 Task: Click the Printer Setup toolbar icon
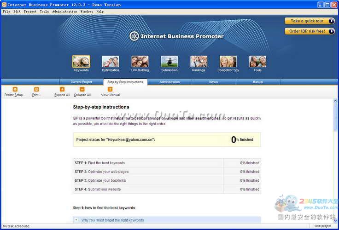(15, 89)
